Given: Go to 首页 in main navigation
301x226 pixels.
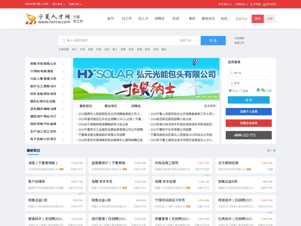Looking at the screenshot, I should tap(110, 19).
